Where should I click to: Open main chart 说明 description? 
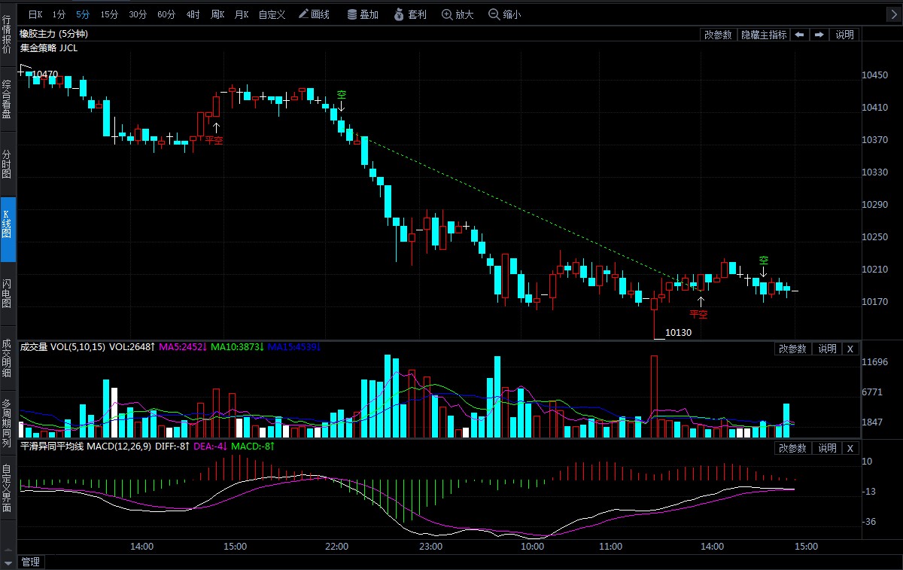[845, 35]
